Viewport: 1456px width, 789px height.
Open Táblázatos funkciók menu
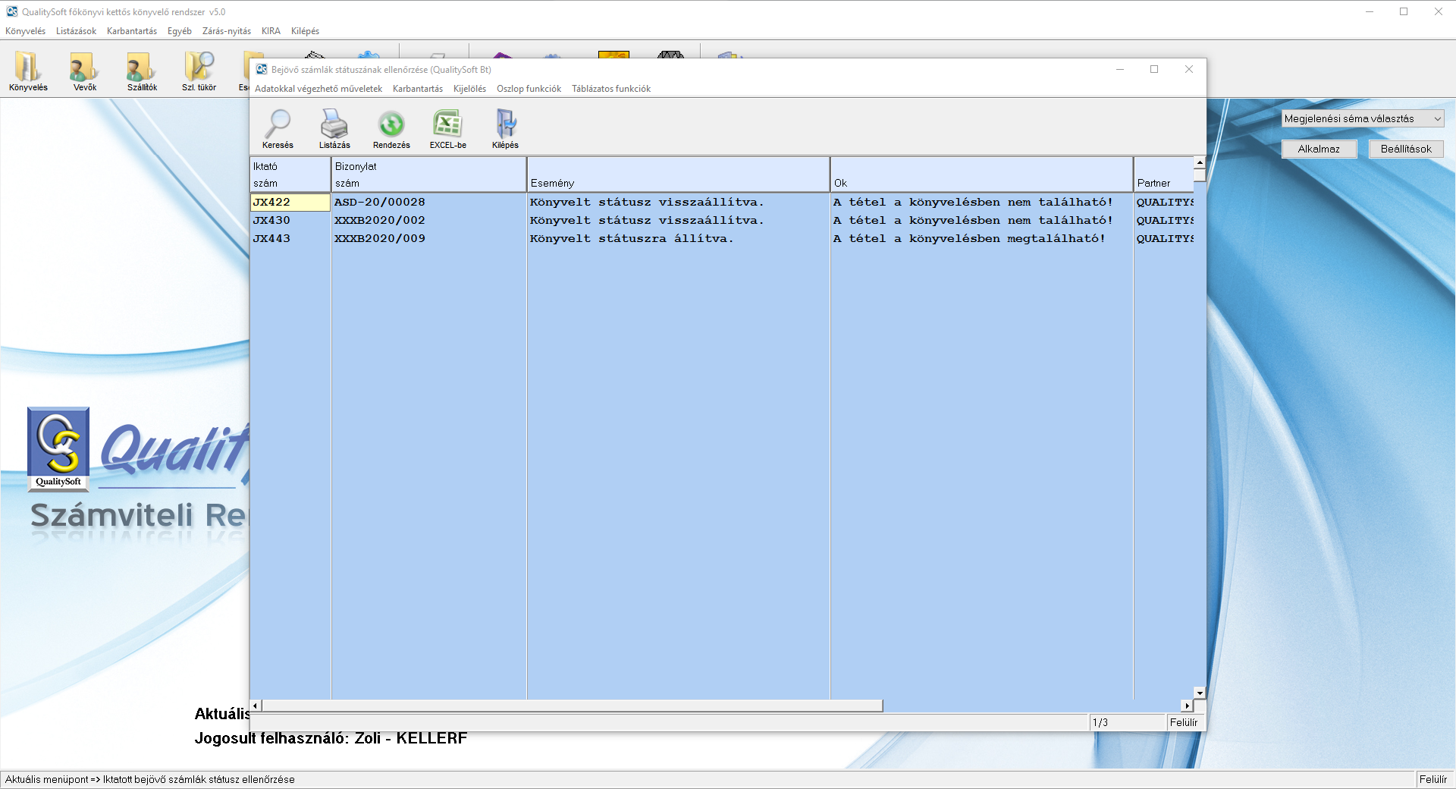(610, 89)
